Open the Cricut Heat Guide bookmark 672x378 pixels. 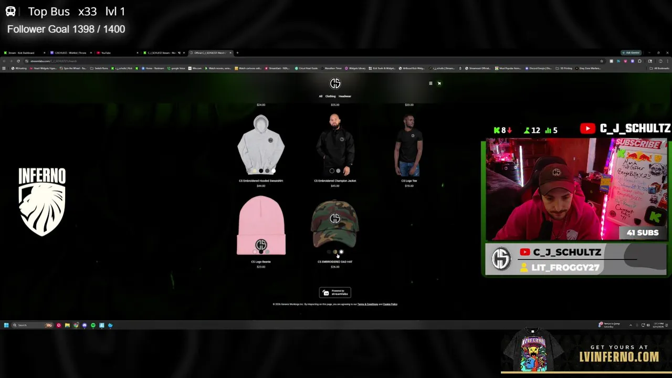point(307,68)
